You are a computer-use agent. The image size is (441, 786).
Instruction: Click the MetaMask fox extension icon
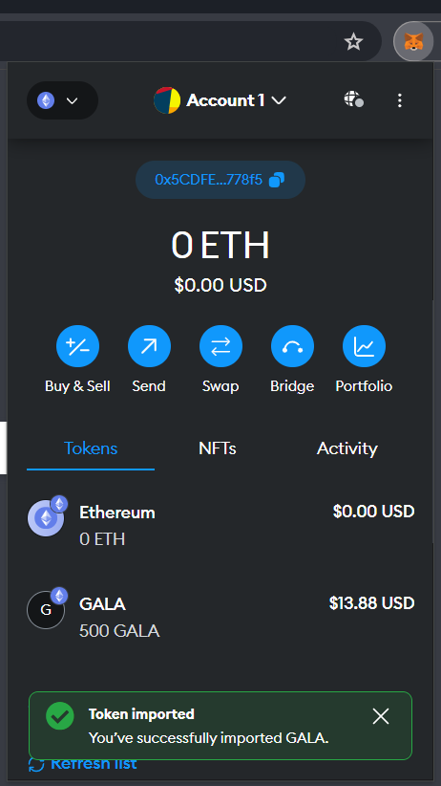click(413, 42)
